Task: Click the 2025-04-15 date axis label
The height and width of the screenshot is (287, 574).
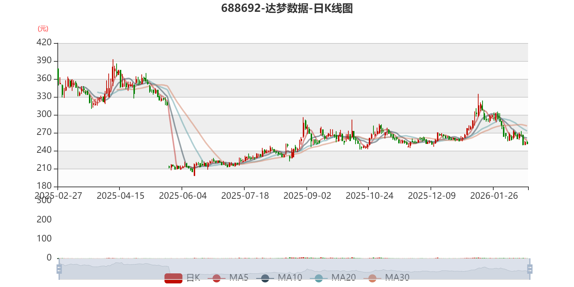Action: point(121,196)
